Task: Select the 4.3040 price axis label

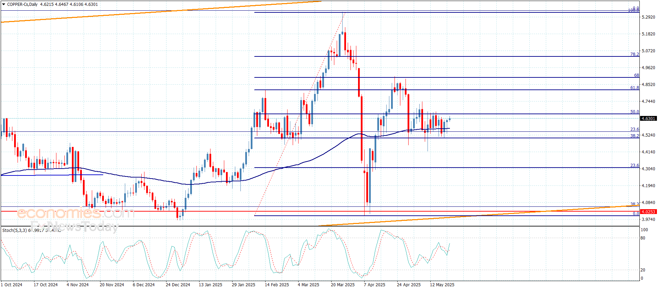Action: pos(648,169)
